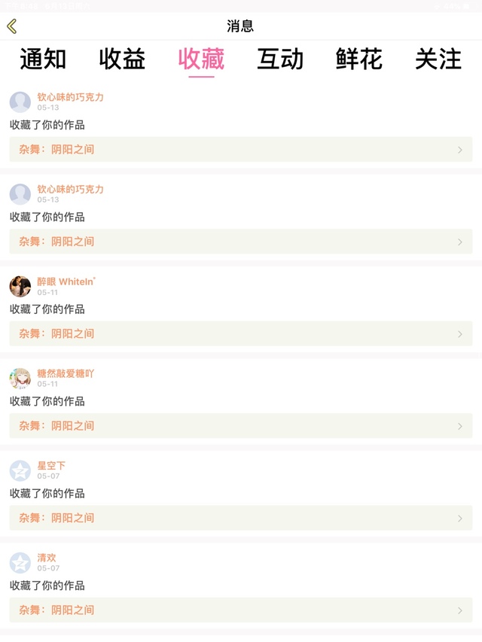The image size is (482, 642).
Task: Open the chevron in 糖然敲爱糖吖's work row
Action: [460, 426]
